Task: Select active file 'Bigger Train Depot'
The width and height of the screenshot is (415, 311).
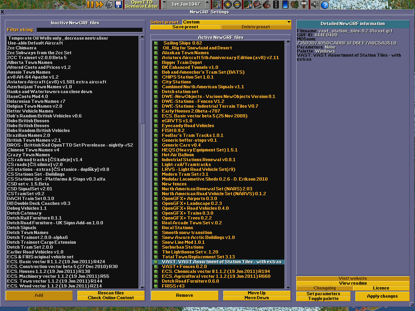Action: point(218,62)
